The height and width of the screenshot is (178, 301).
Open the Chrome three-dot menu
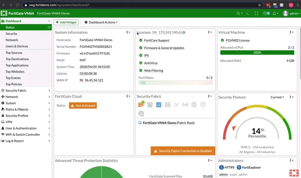pos(298,5)
